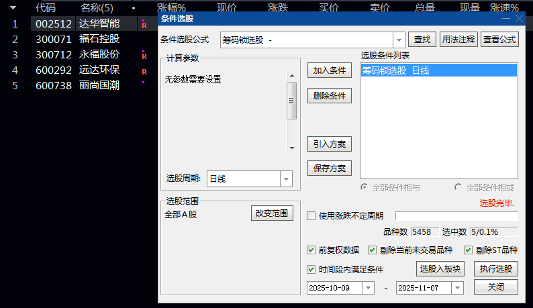
Task: Sort by 总量 column header
Action: click(425, 7)
